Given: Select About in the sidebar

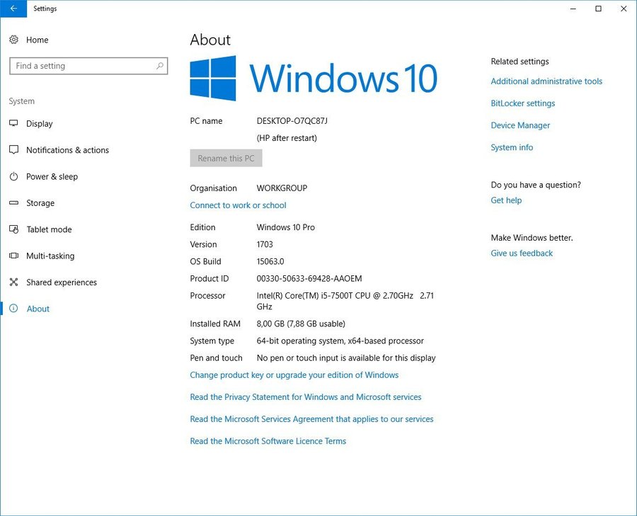Looking at the screenshot, I should [x=38, y=309].
